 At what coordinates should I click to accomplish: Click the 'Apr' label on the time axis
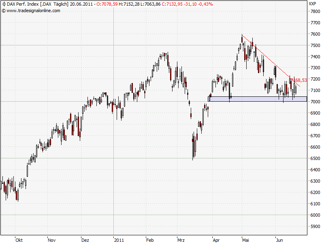216,240
